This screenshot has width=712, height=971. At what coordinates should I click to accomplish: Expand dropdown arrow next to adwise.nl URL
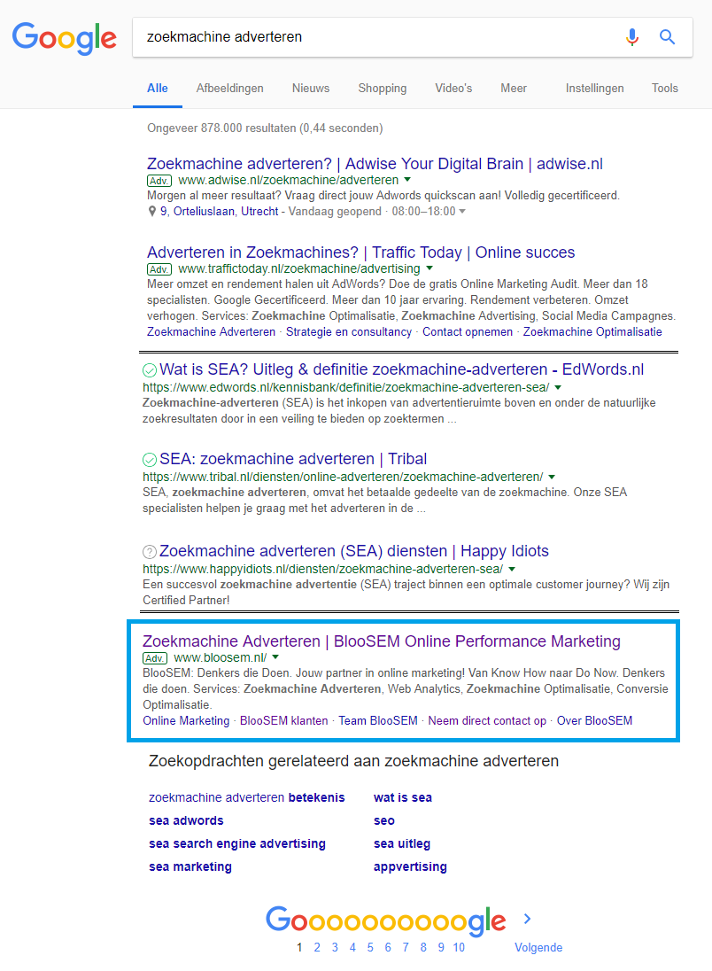pos(407,180)
